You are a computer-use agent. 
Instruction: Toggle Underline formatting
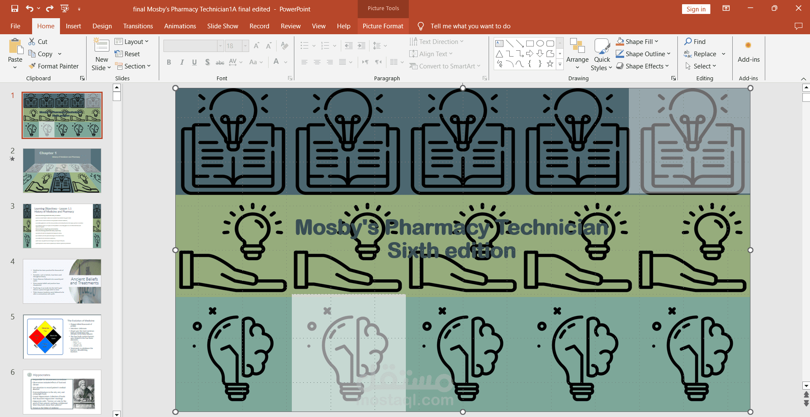click(194, 62)
